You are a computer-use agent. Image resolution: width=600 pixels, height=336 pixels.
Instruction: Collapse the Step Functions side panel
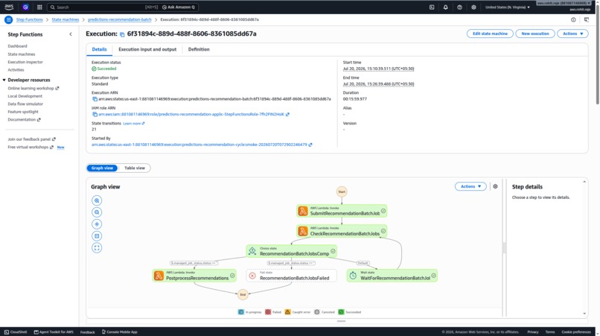(71, 34)
